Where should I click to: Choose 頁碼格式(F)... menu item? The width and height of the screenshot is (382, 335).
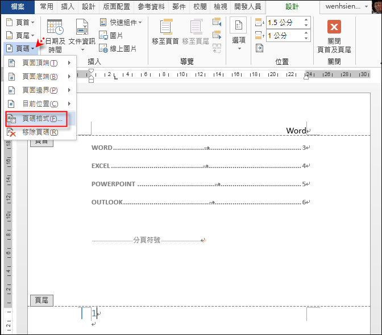40,119
